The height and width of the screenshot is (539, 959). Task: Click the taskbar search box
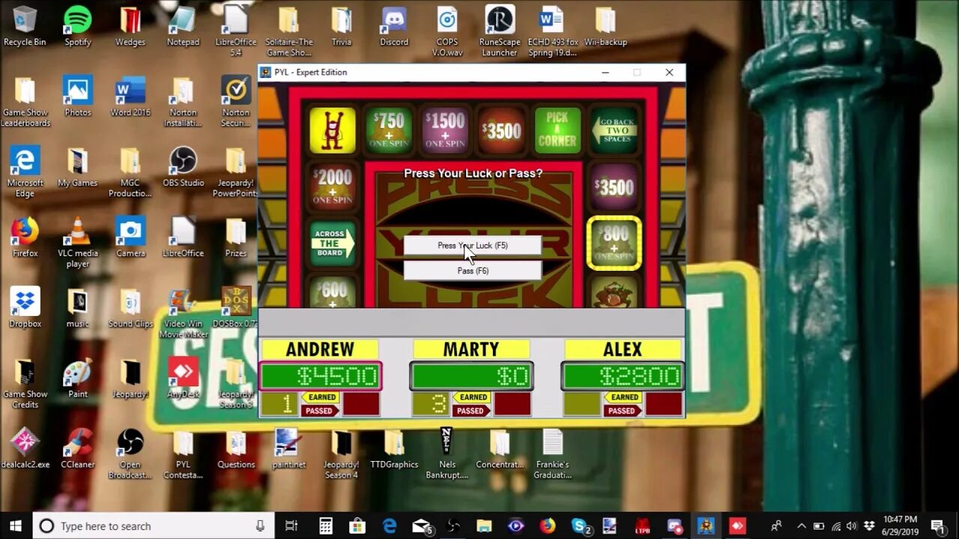[x=153, y=526]
